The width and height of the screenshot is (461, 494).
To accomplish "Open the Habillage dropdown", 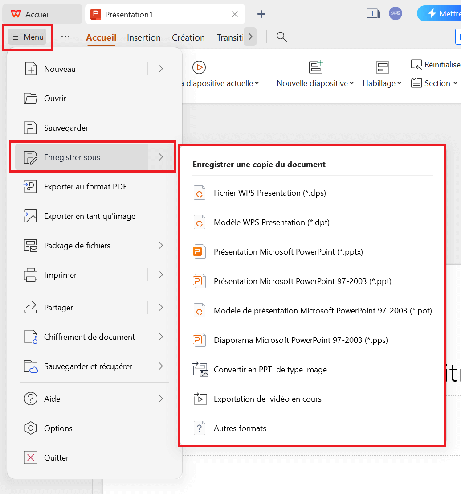I will point(382,83).
